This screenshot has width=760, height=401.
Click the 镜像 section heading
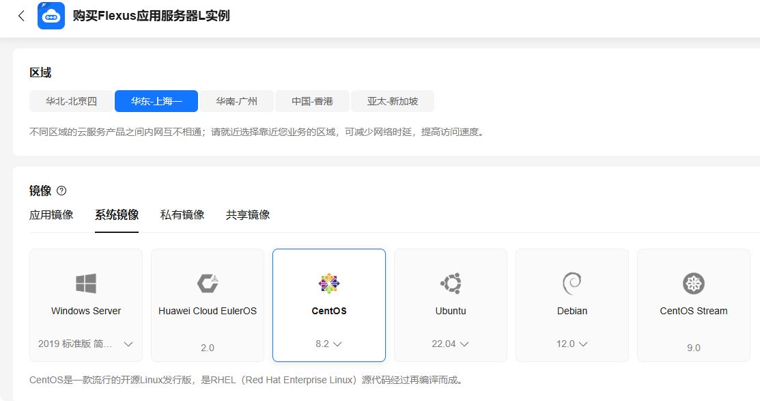[40, 191]
